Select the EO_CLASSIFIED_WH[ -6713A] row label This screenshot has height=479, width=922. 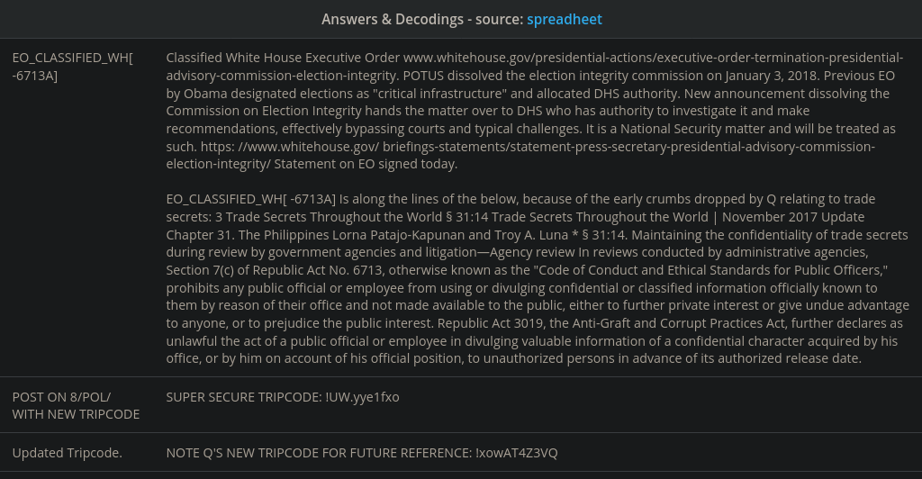(72, 67)
